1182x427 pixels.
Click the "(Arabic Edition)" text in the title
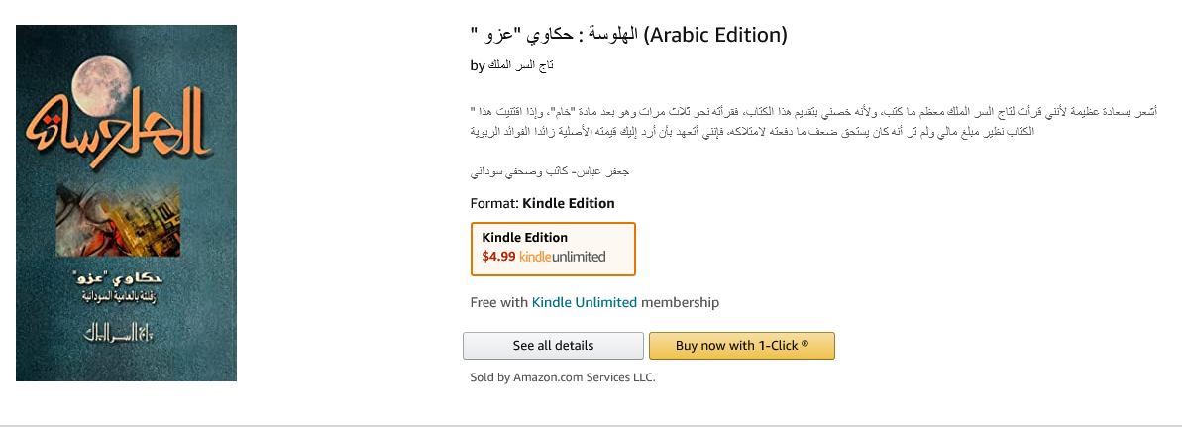pos(714,36)
